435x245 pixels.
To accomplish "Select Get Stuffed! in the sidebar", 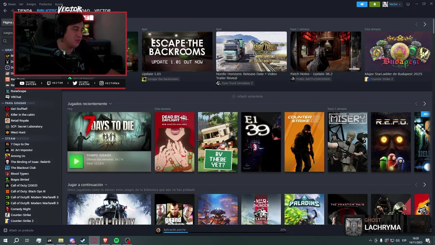I will click(x=19, y=109).
